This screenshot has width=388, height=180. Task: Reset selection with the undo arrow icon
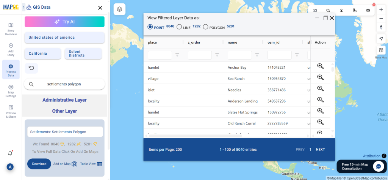tap(31, 68)
